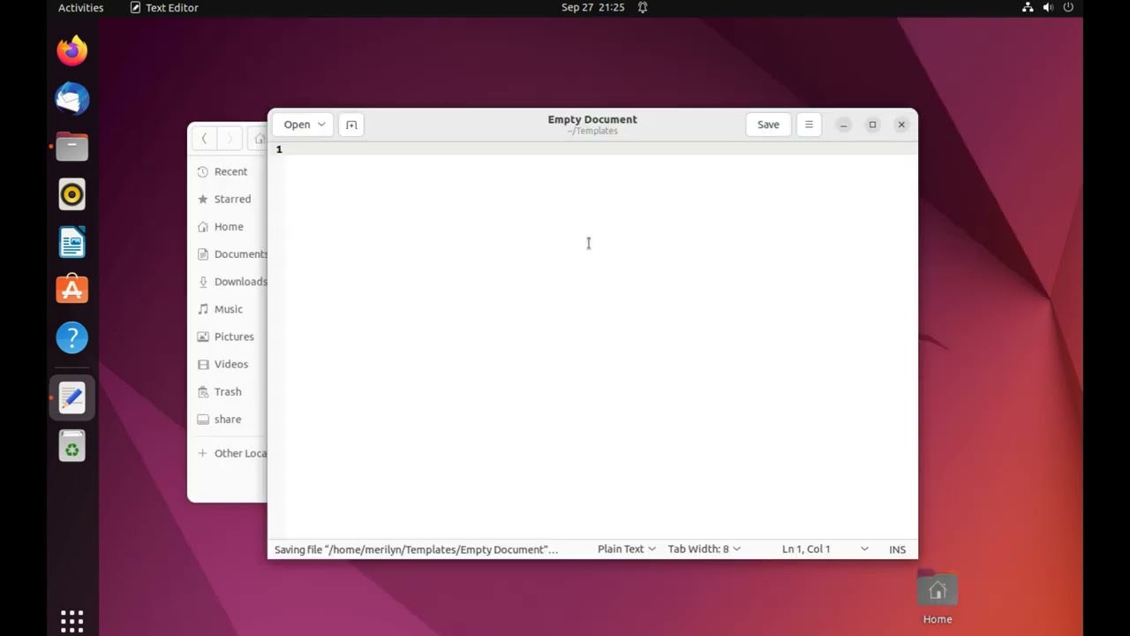Open the Trash icon in dock
Viewport: 1130px width, 636px height.
click(72, 446)
